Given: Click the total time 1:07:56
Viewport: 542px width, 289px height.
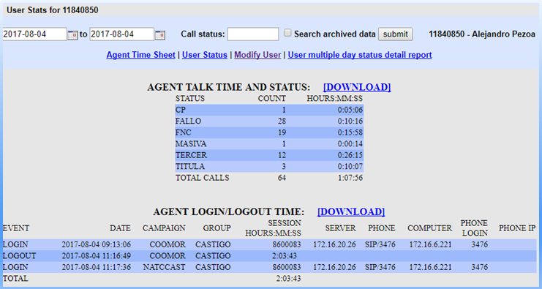Looking at the screenshot, I should point(350,178).
